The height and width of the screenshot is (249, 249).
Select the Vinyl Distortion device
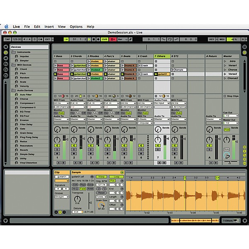tap(28, 163)
